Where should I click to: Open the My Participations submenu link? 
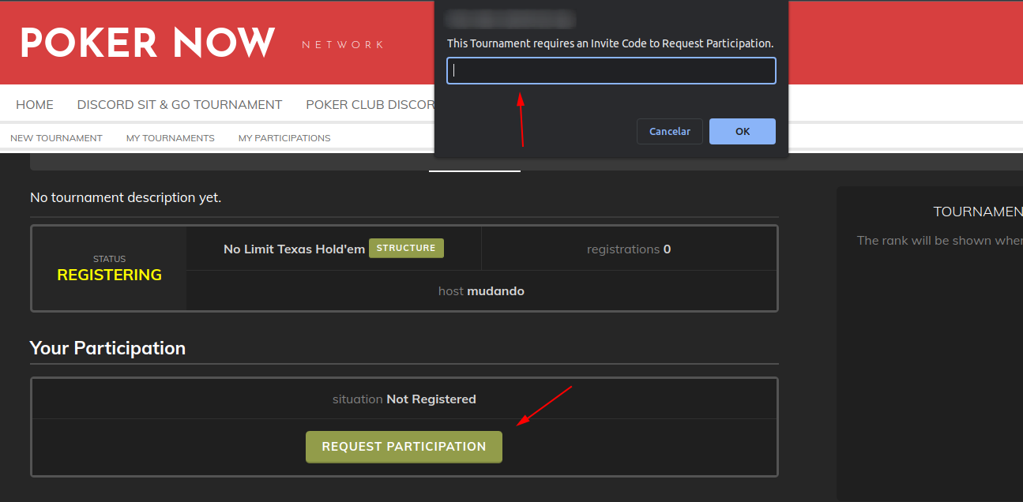(284, 138)
